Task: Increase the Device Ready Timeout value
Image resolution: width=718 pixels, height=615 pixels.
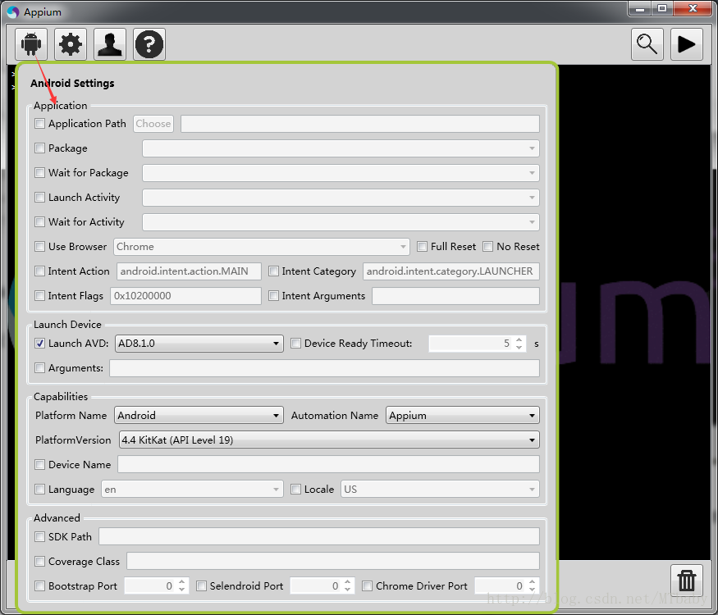Action: tap(519, 339)
